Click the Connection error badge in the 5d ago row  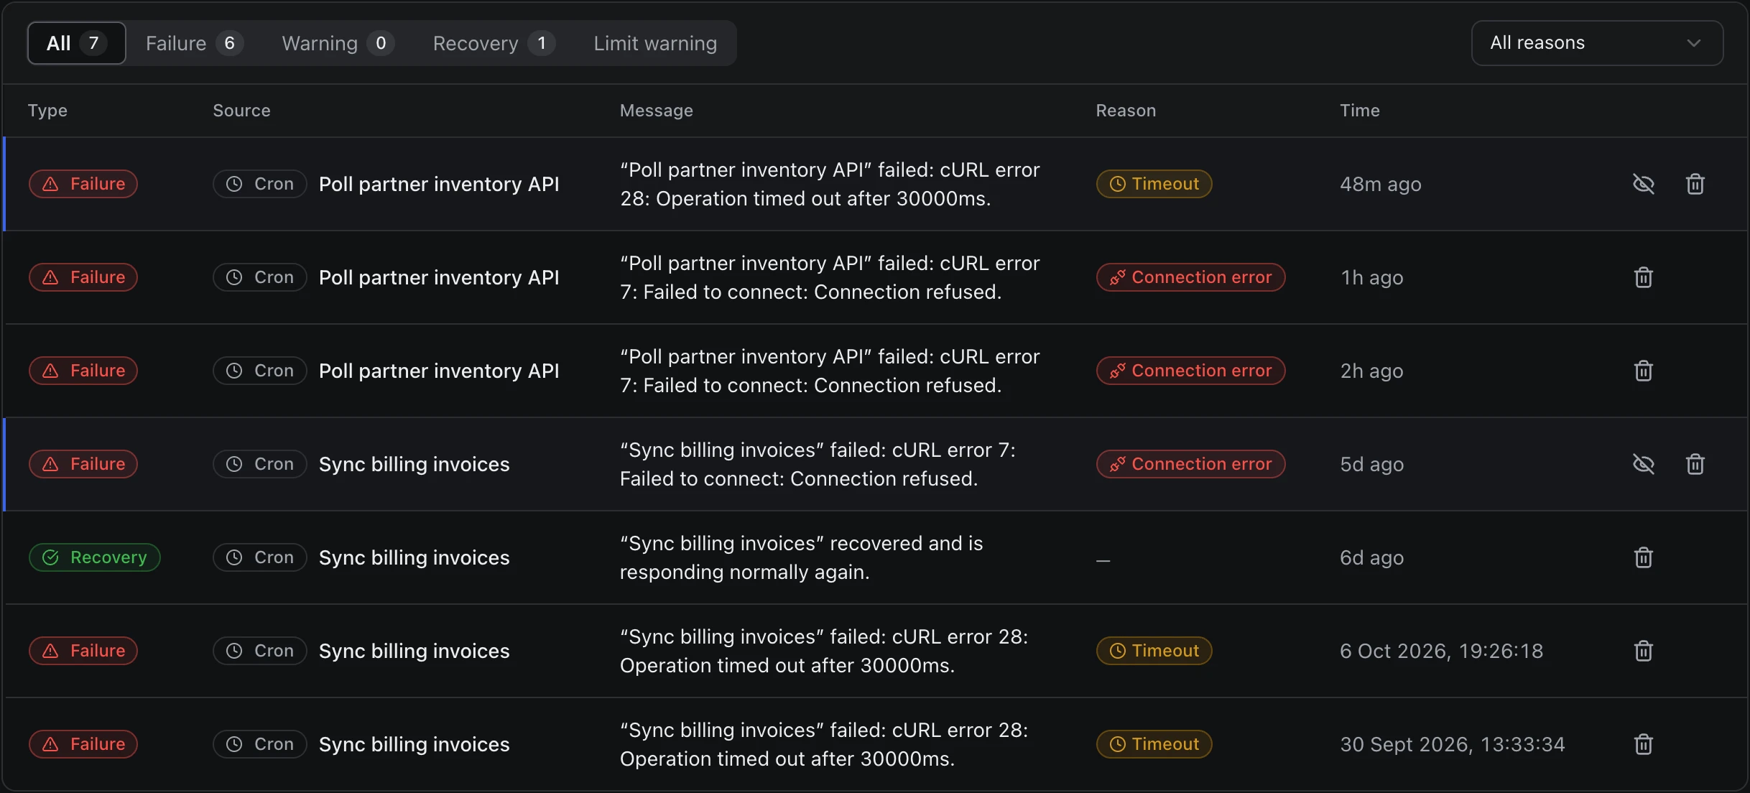[1190, 464]
